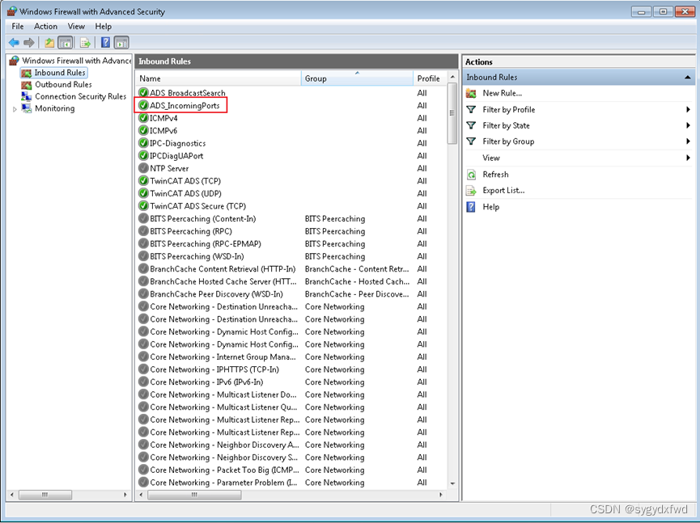Click the Refresh icon in Actions
This screenshot has height=523, width=700.
471,175
